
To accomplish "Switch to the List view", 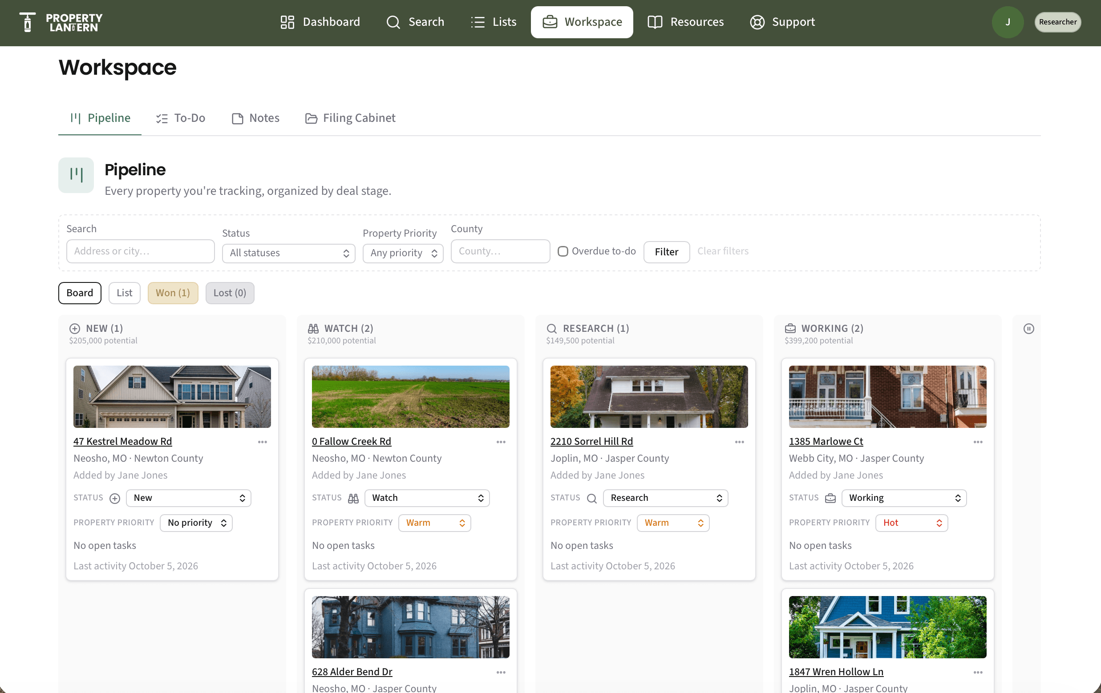I will (124, 293).
